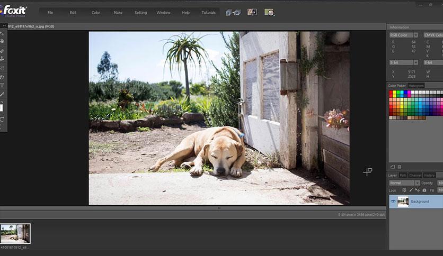Open the Make menu
This screenshot has width=443, height=256.
point(118,13)
